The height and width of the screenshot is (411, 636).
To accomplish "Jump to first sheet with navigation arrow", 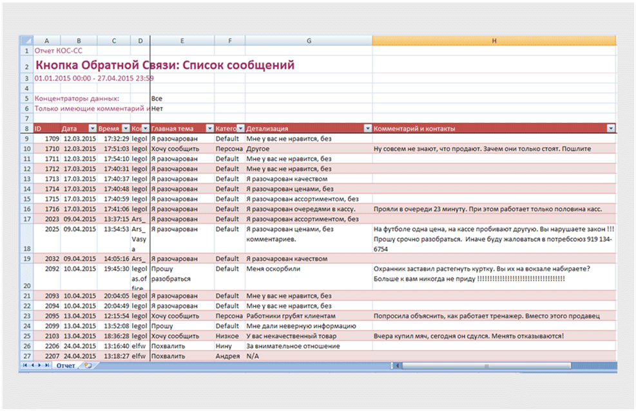I will (x=25, y=365).
